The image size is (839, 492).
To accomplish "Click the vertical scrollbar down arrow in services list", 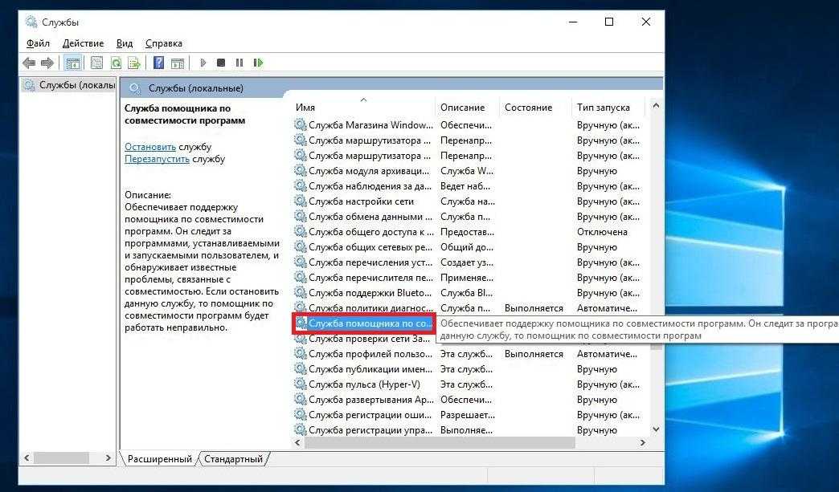I will click(657, 429).
